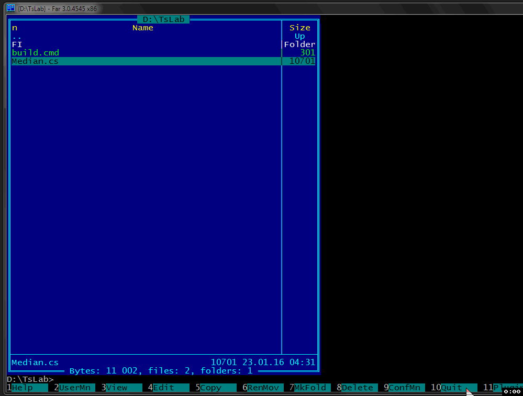Click the D:\TsLab> command line prompt
523x396 pixels.
pos(30,379)
